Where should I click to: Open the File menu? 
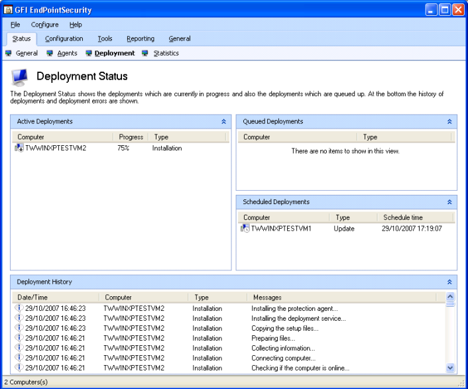point(15,25)
